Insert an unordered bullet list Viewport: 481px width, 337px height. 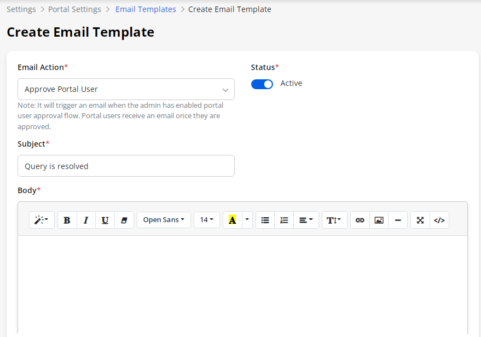(265, 220)
